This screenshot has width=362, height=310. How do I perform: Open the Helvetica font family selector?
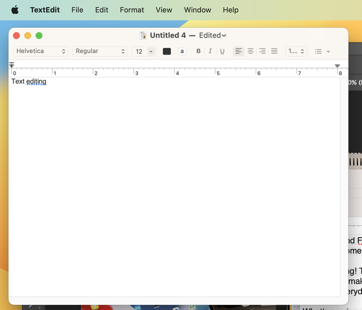40,51
